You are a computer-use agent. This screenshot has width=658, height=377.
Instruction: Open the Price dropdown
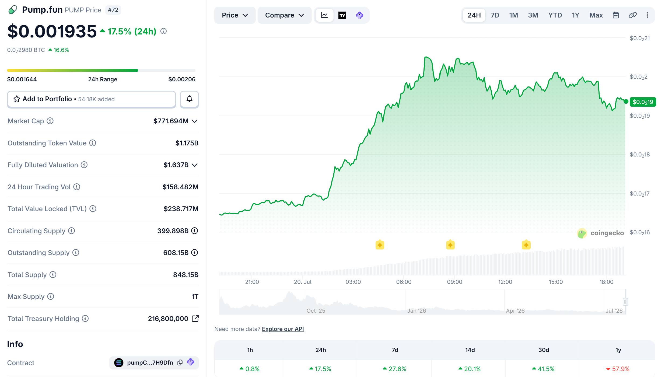coord(235,15)
